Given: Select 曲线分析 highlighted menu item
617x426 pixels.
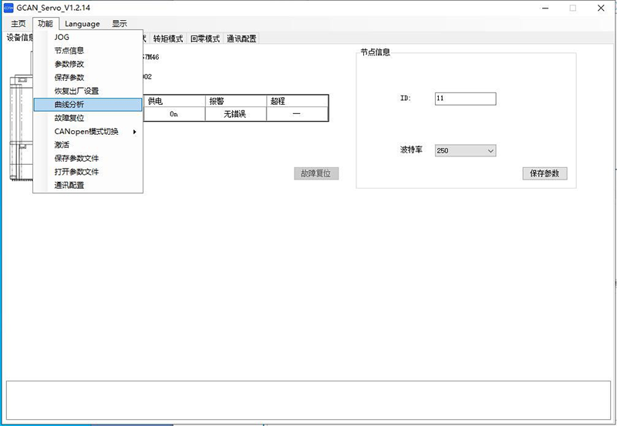Looking at the screenshot, I should click(x=69, y=104).
